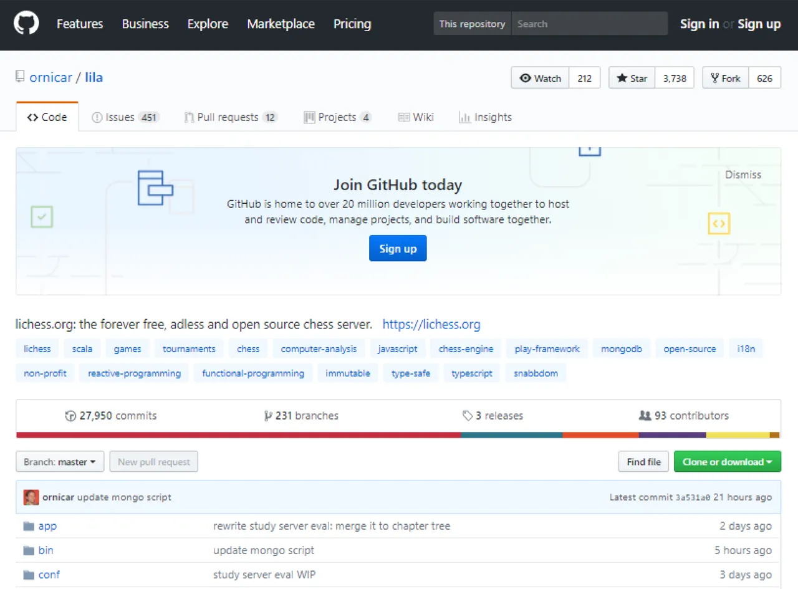798x589 pixels.
Task: Click the repository search field
Action: tap(589, 24)
